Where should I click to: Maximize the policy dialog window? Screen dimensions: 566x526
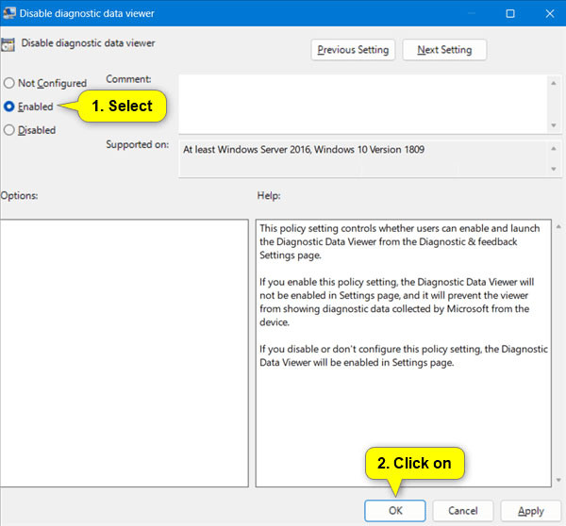pos(509,13)
